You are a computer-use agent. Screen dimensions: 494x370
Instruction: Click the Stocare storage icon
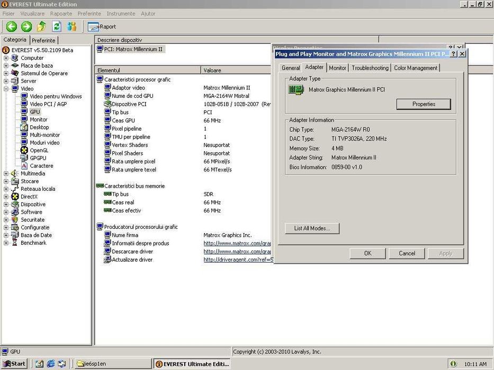[15, 181]
